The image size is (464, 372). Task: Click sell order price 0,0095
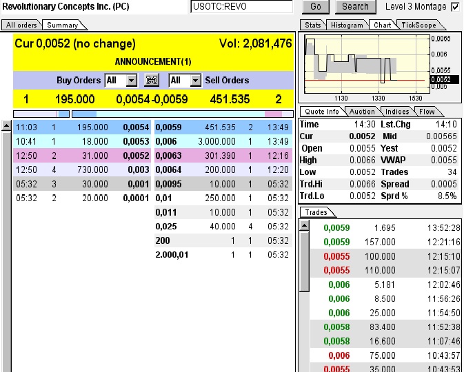[x=168, y=184]
